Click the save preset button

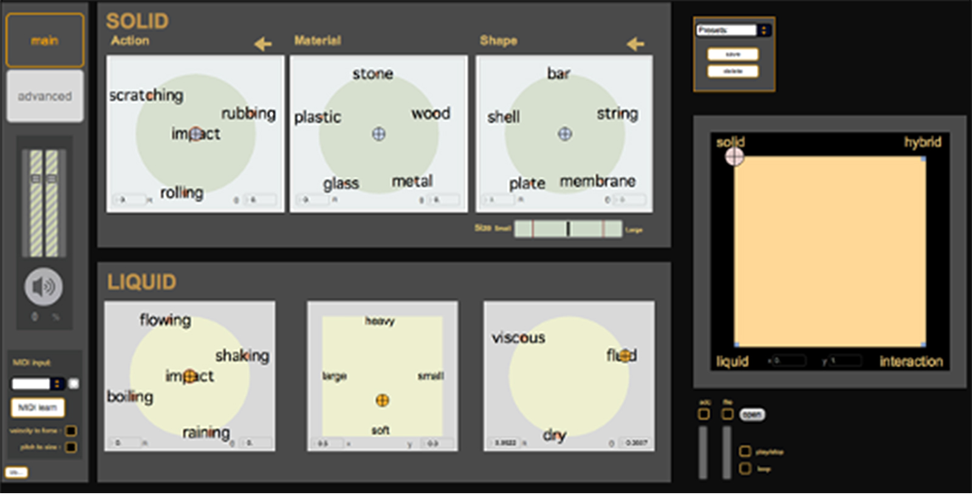tap(733, 54)
